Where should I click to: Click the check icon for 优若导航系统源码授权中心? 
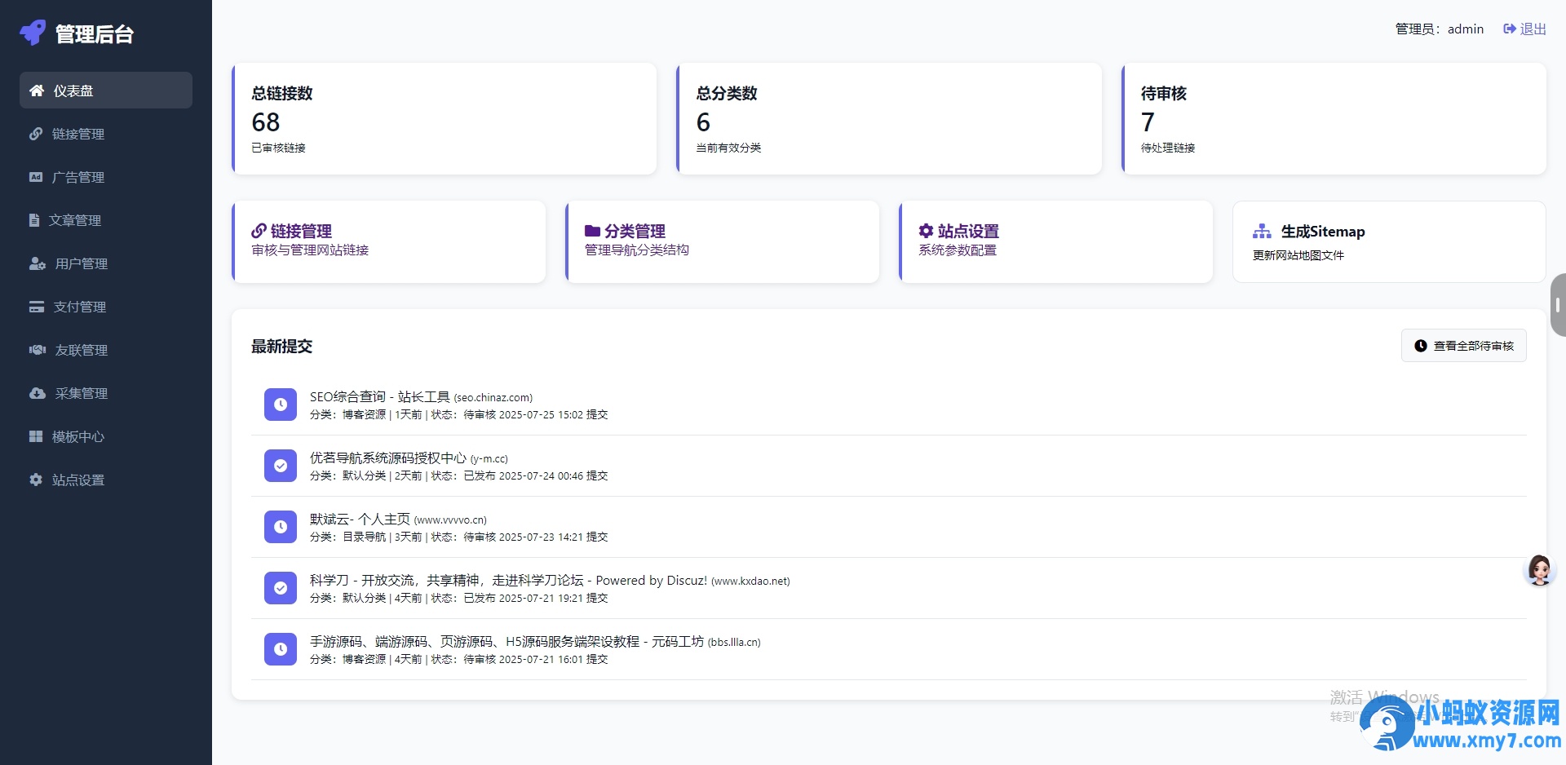tap(281, 466)
